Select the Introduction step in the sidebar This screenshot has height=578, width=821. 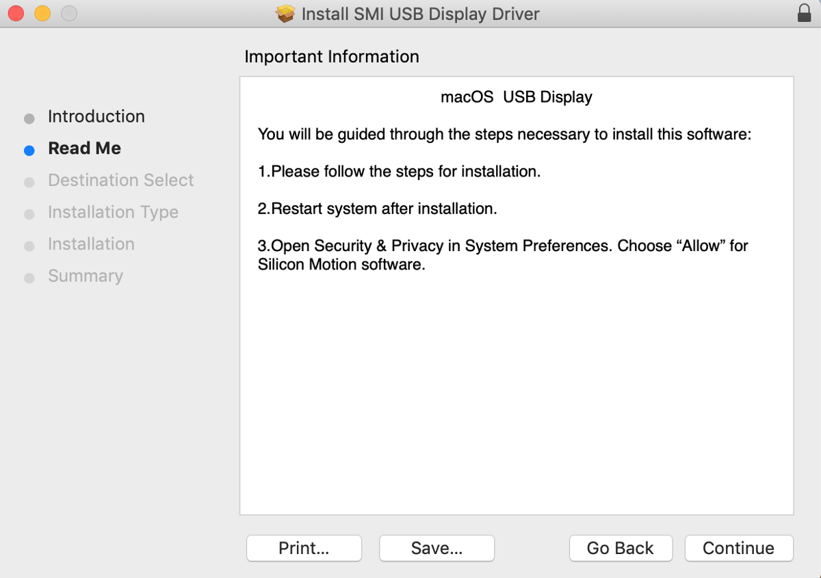pyautogui.click(x=96, y=116)
